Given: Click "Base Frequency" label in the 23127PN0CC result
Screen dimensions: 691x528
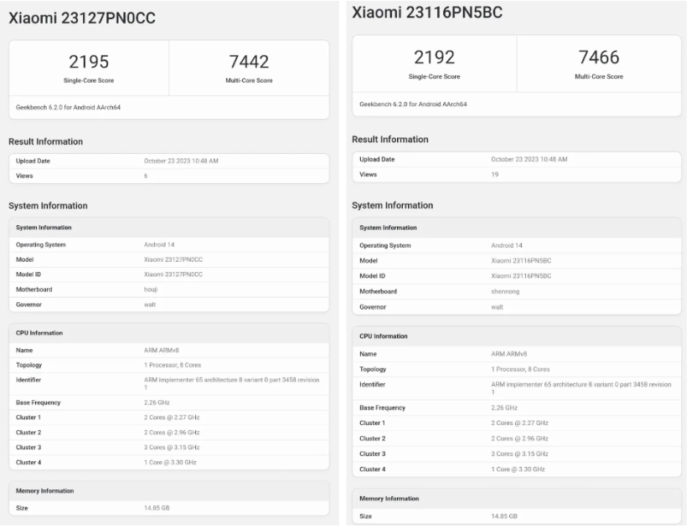Looking at the screenshot, I should [x=39, y=403].
